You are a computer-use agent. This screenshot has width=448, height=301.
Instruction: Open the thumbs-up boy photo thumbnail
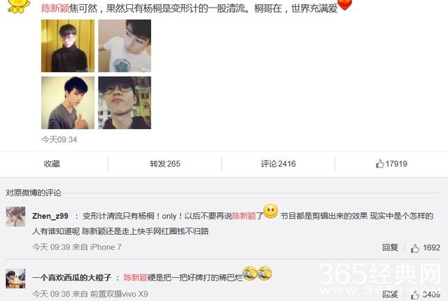click(68, 103)
